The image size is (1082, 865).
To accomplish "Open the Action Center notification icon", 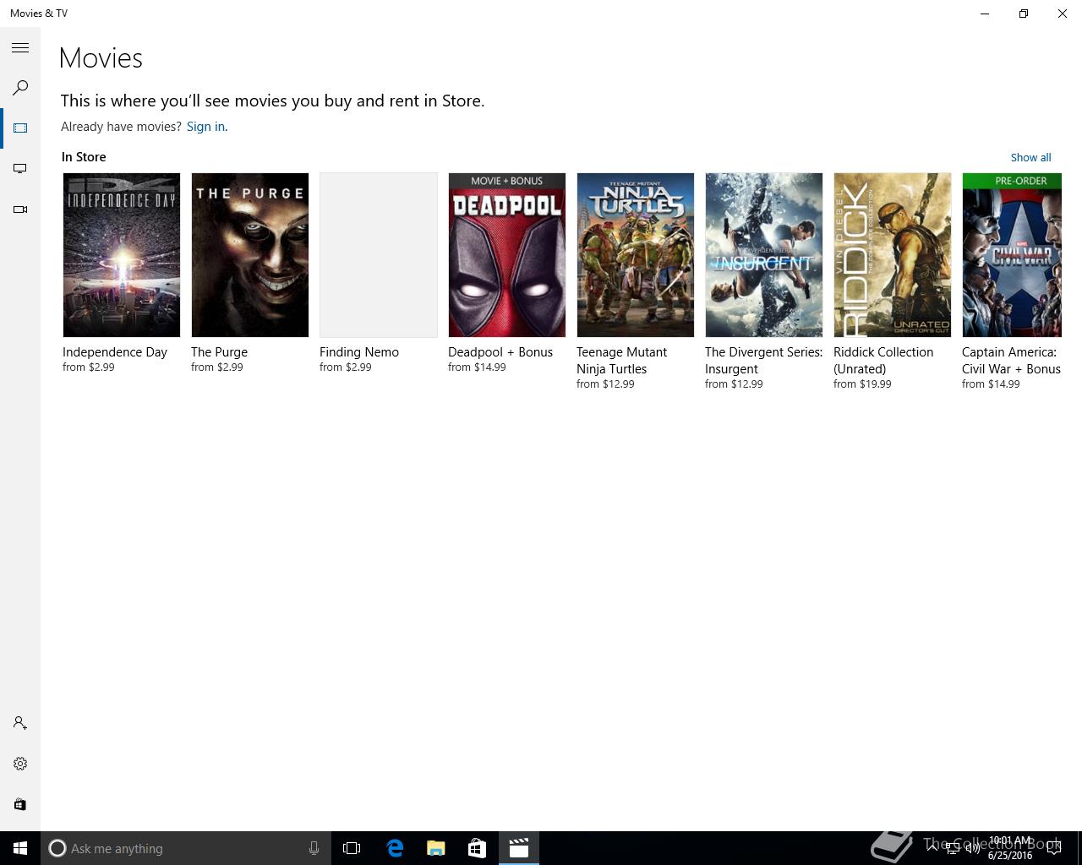I will coord(1054,848).
